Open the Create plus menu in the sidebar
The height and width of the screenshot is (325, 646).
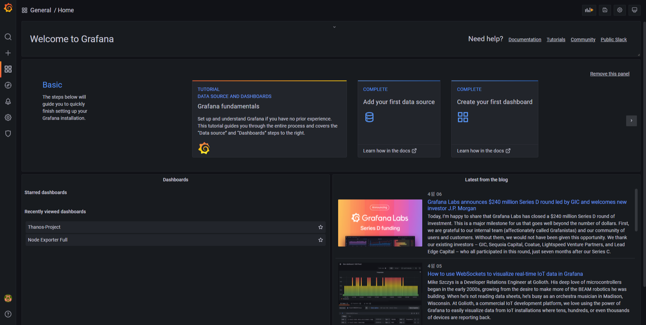click(8, 53)
